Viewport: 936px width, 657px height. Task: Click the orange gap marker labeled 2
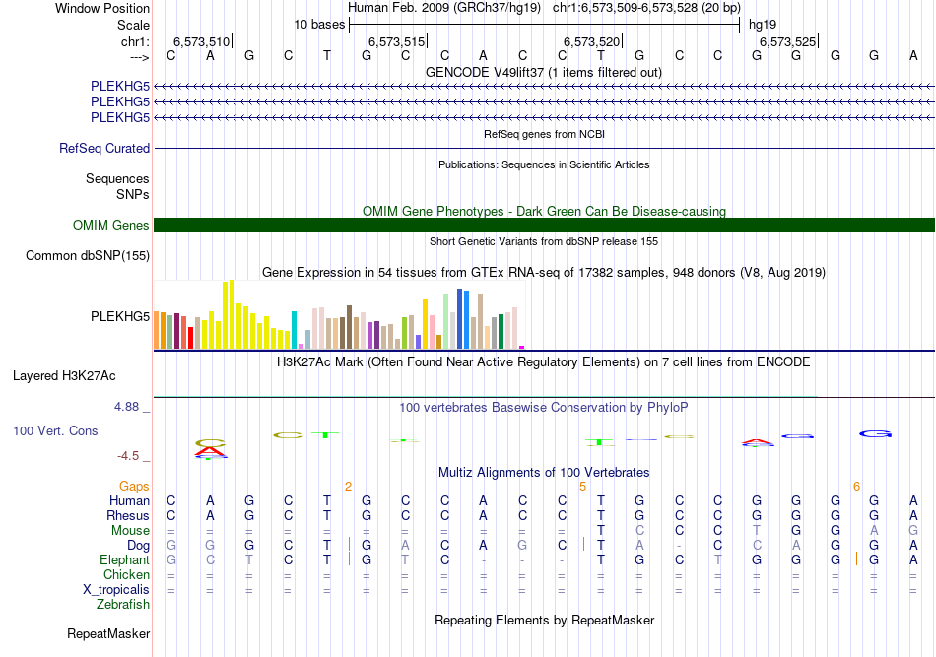click(348, 487)
